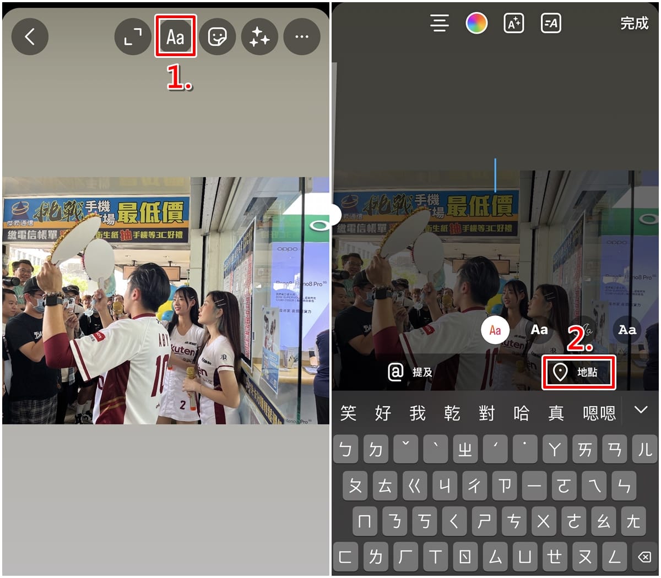This screenshot has height=578, width=661.
Task: Tap the ㄏ key
Action: click(405, 557)
